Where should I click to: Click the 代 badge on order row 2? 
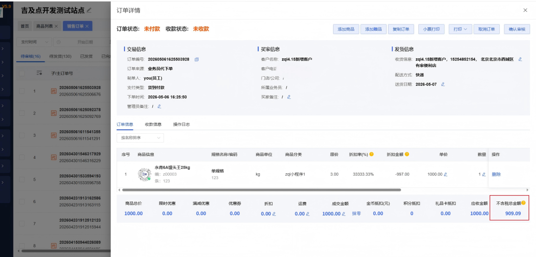[53, 113]
